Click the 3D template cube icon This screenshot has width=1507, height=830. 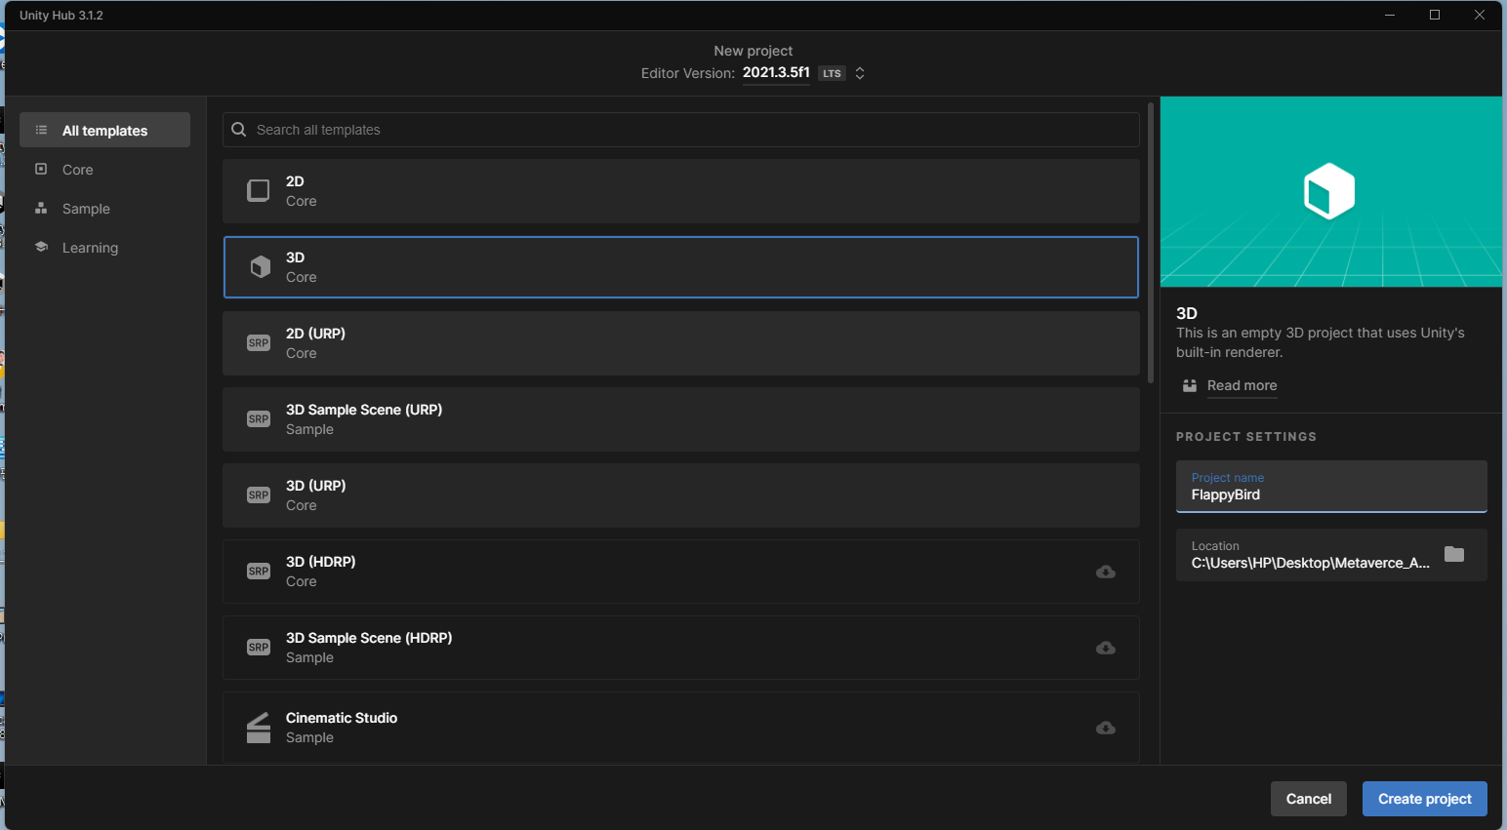(261, 266)
